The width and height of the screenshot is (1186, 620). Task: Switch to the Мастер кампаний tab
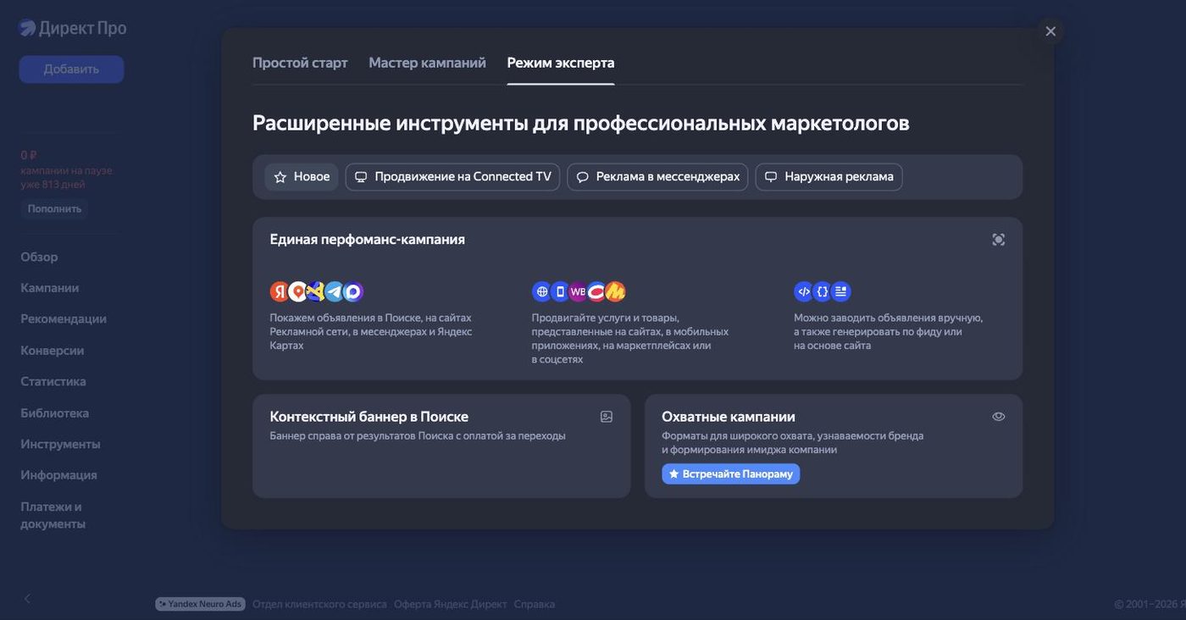[427, 63]
